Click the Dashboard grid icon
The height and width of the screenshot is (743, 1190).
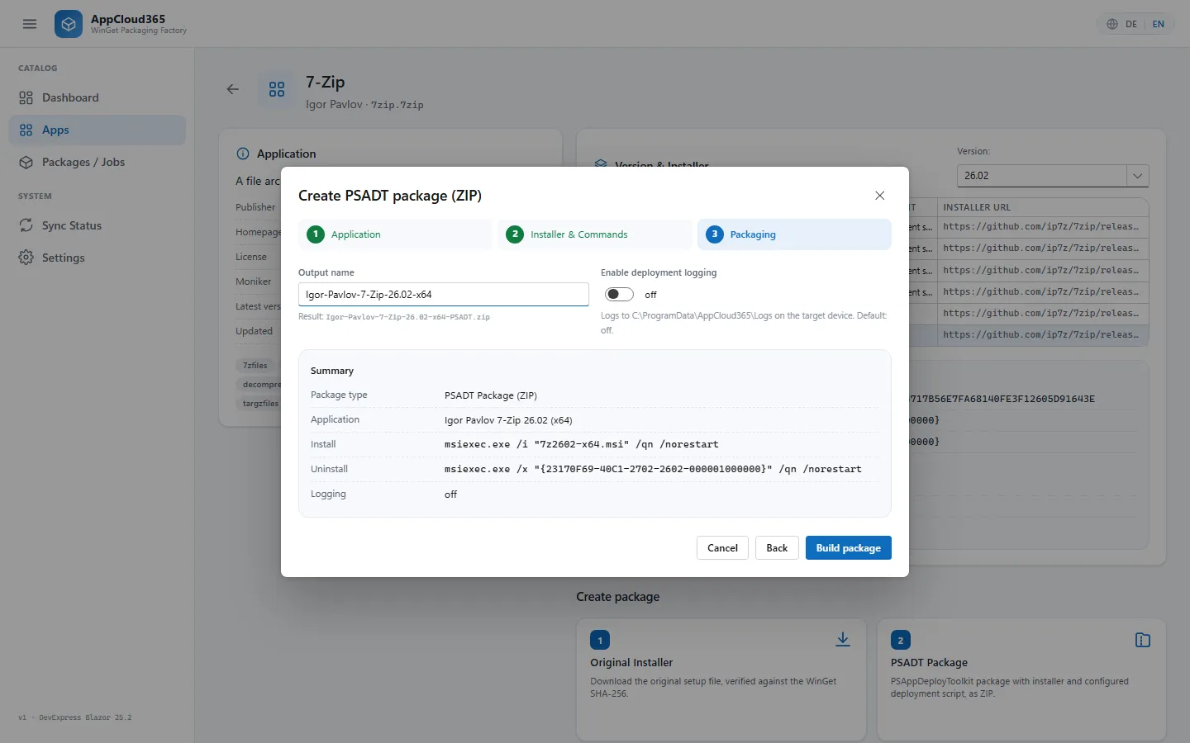point(26,97)
